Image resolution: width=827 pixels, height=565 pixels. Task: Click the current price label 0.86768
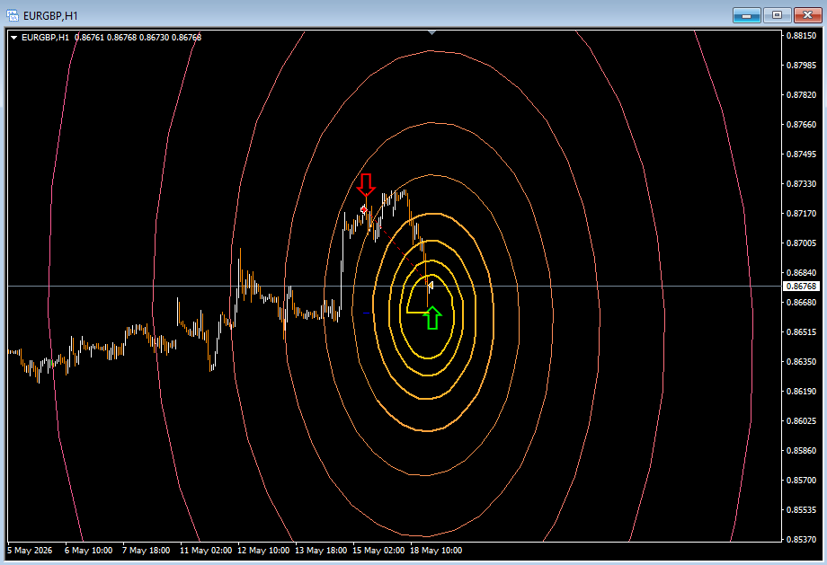coord(801,287)
